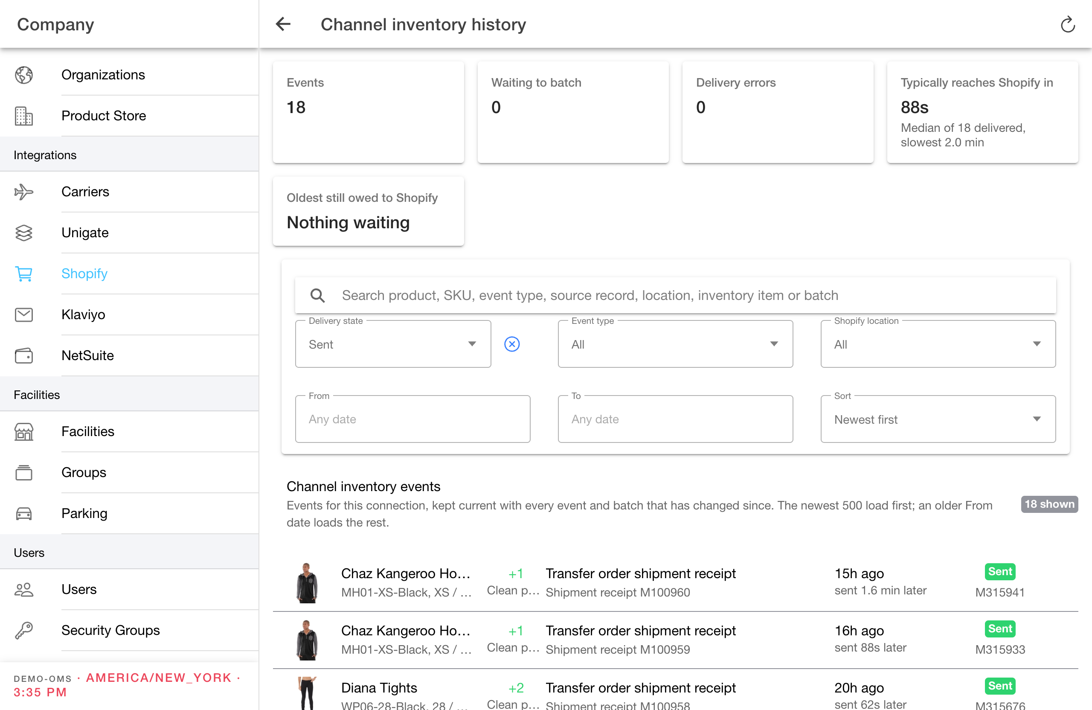Open NetSuite integration page
This screenshot has width=1092, height=710.
pos(129,355)
